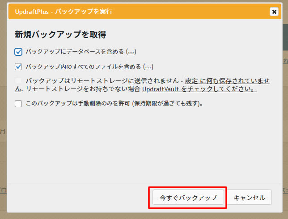Uncheck include all files in backup checkbox
Screen dimensions: 288x219
[18, 67]
